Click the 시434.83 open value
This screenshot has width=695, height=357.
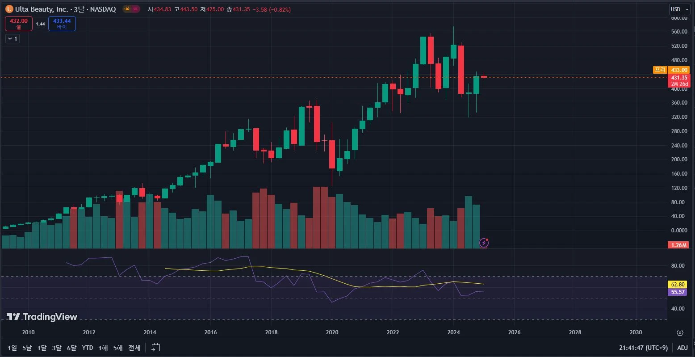159,9
